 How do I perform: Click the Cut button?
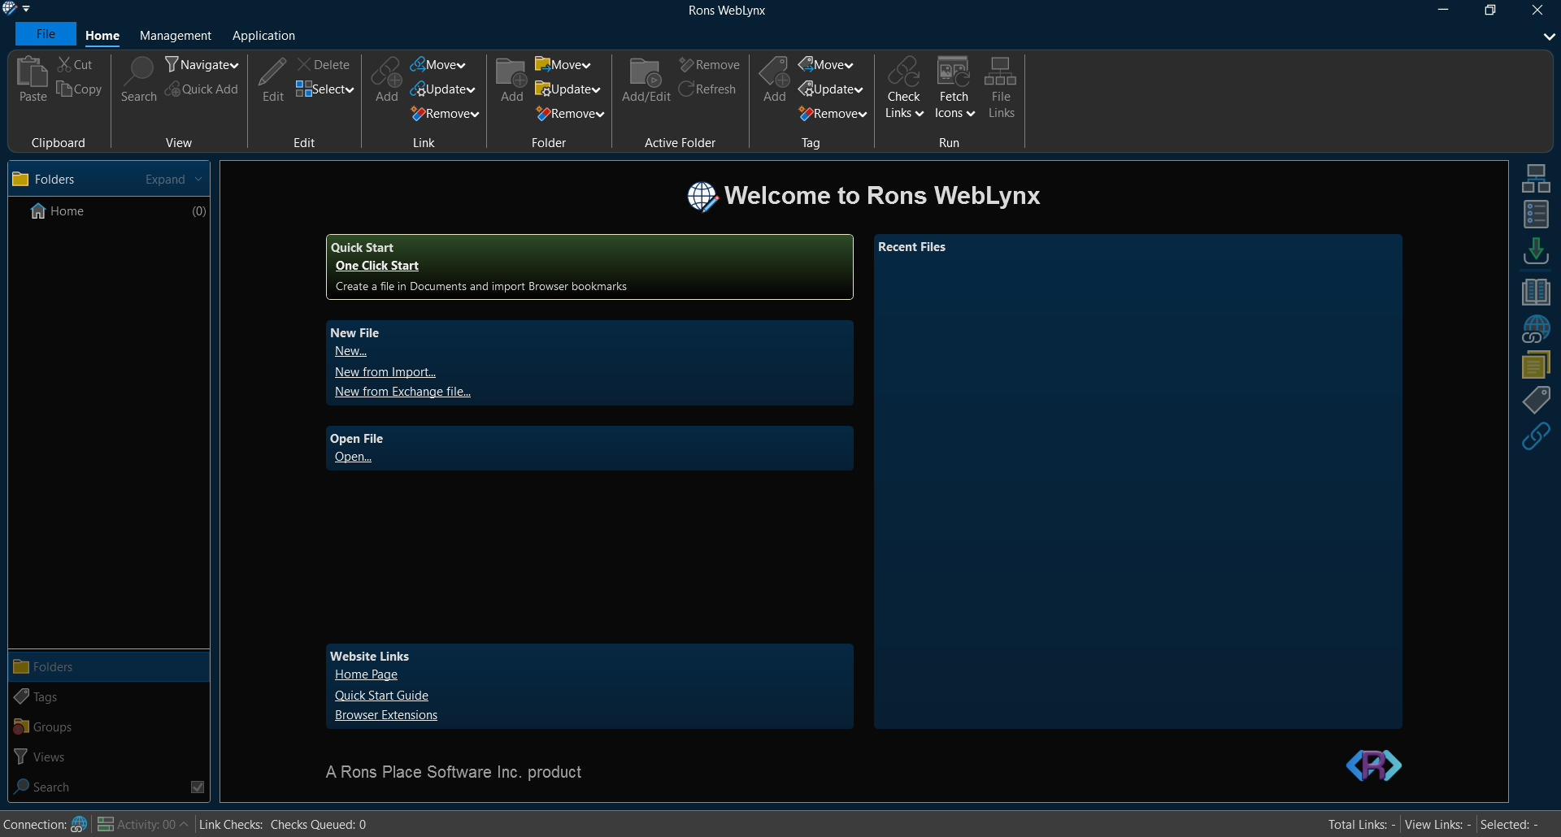75,65
